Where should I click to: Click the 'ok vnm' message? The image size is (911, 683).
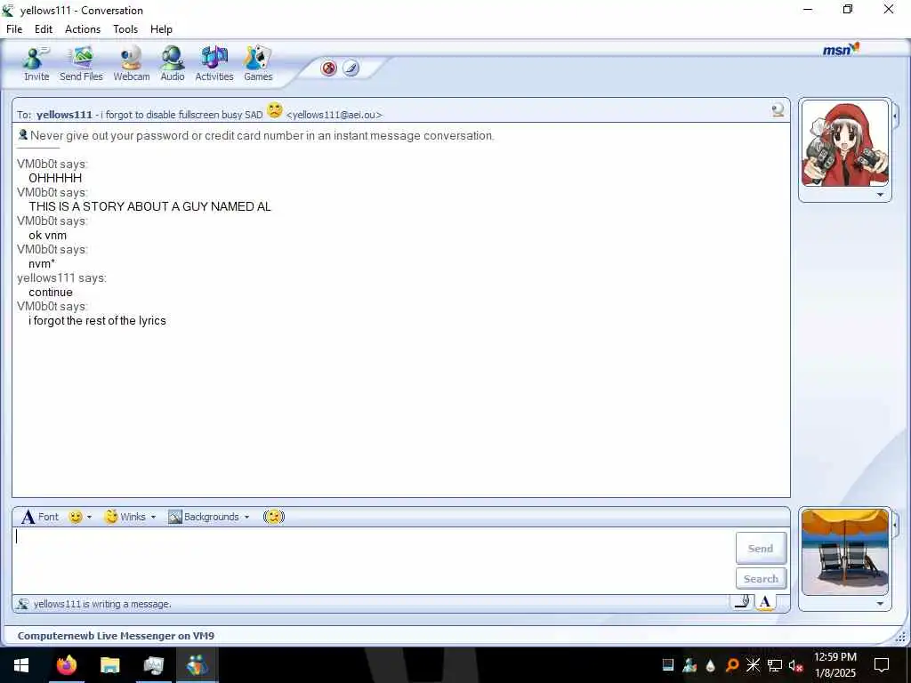point(48,235)
